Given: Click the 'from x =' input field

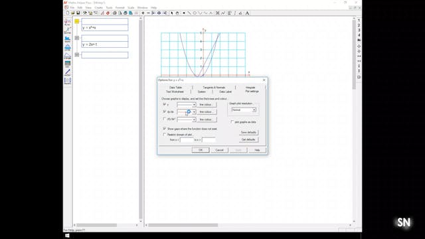Looking at the screenshot, I should [187, 140].
